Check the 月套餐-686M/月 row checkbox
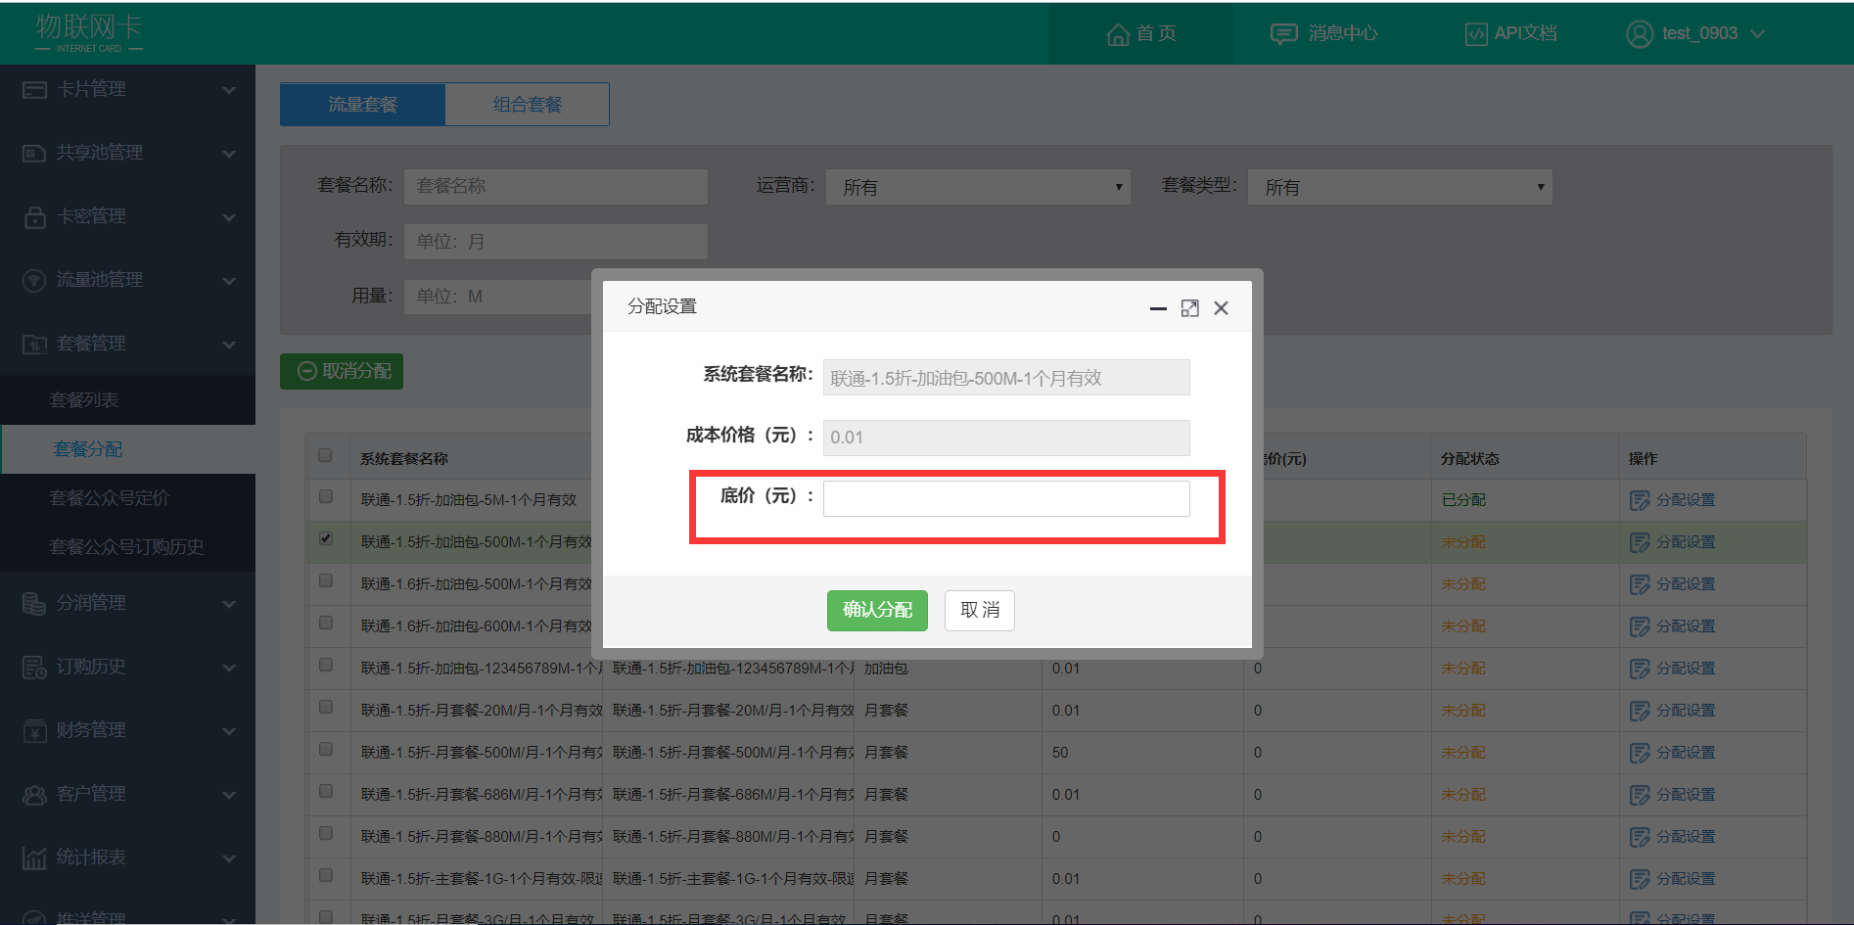 click(x=326, y=792)
